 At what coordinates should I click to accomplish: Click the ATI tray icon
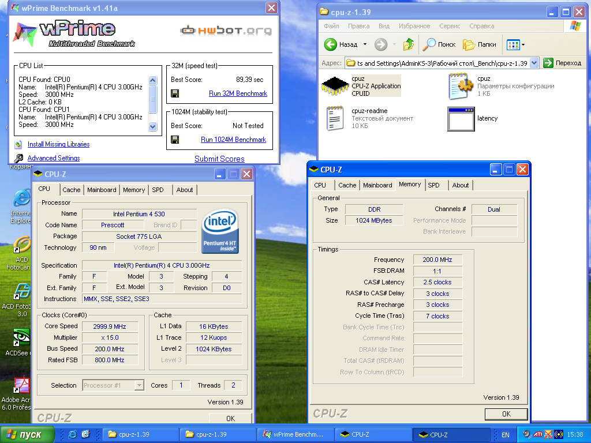[538, 434]
